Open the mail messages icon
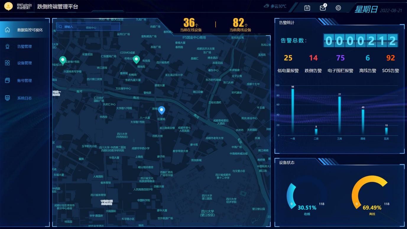This screenshot has width=407, height=229. (323, 8)
